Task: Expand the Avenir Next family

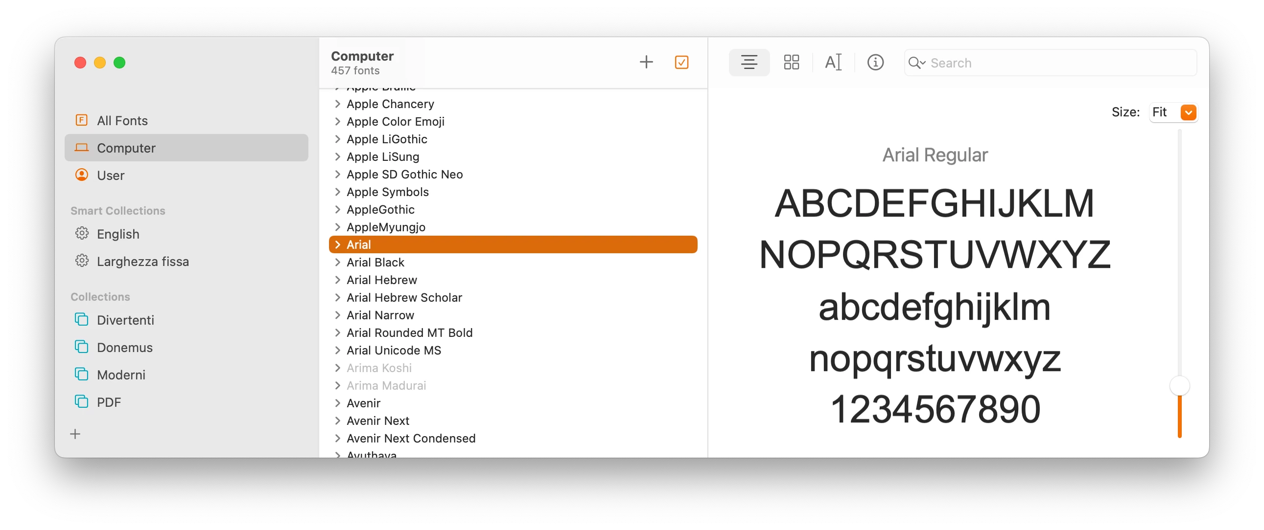Action: tap(338, 420)
